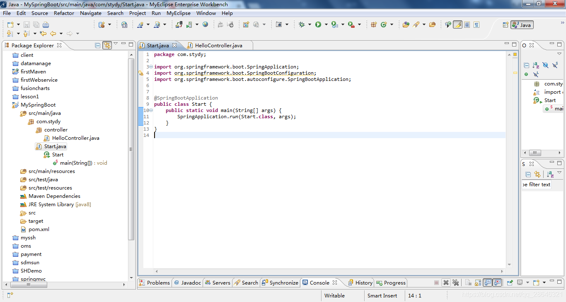The height and width of the screenshot is (302, 566).
Task: Click the Outline panel horizontal scrollbar
Action: click(535, 153)
